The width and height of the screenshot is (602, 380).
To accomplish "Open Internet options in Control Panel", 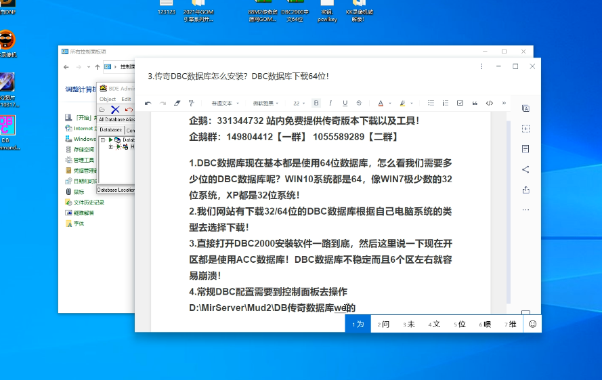I will click(80, 128).
